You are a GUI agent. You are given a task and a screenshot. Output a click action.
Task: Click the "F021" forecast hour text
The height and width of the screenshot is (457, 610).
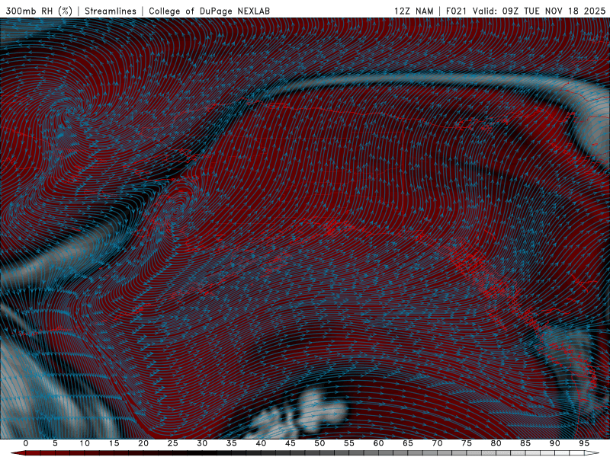point(457,11)
